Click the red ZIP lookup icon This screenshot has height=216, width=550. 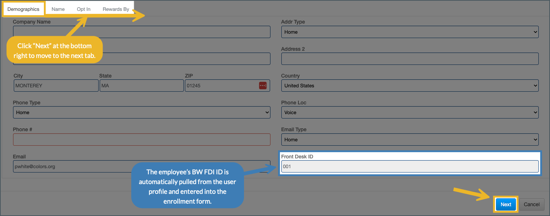click(263, 86)
